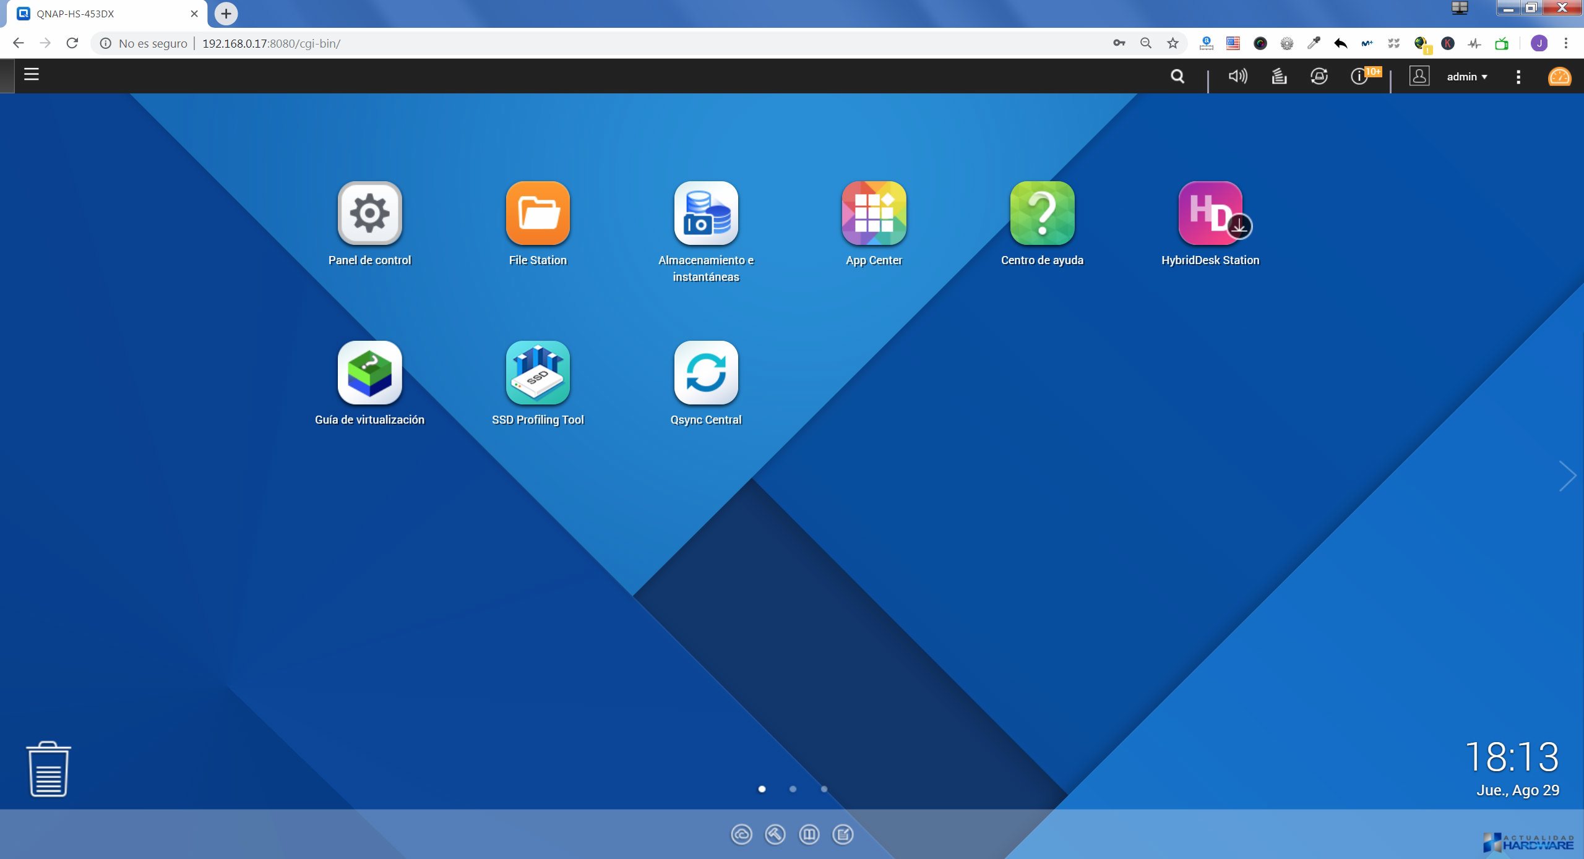Open Guía de virtualización

coord(369,373)
